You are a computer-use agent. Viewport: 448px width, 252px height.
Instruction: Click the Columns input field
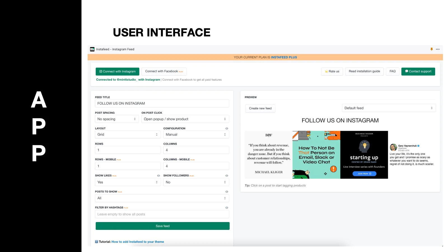click(x=196, y=150)
